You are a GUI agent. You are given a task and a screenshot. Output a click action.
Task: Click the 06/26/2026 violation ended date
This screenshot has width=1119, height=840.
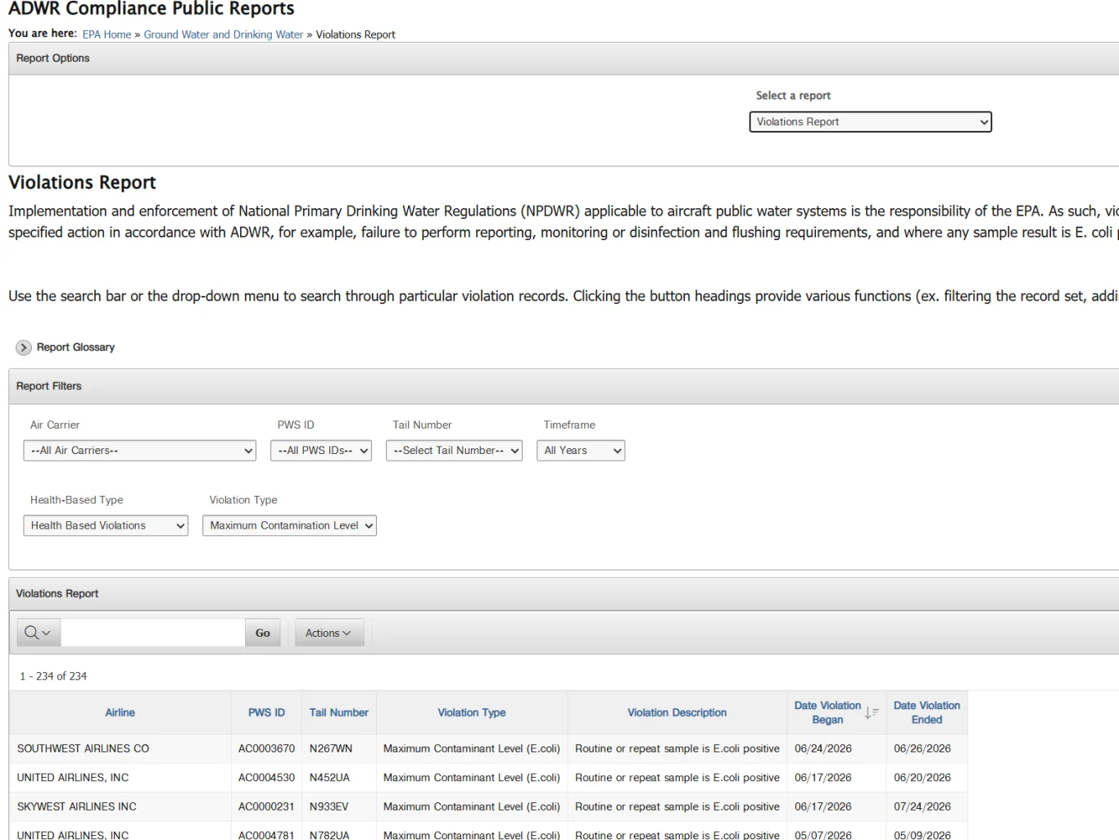pos(922,749)
